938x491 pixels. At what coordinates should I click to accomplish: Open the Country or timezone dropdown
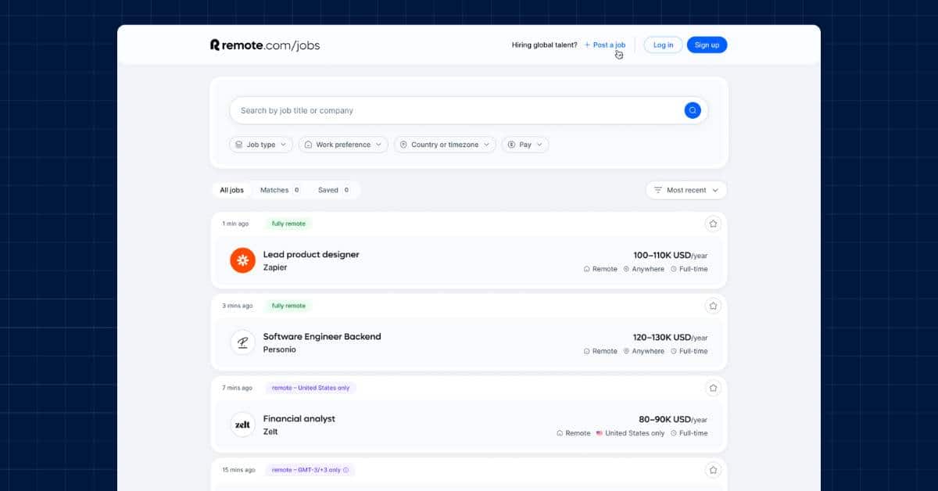coord(445,145)
